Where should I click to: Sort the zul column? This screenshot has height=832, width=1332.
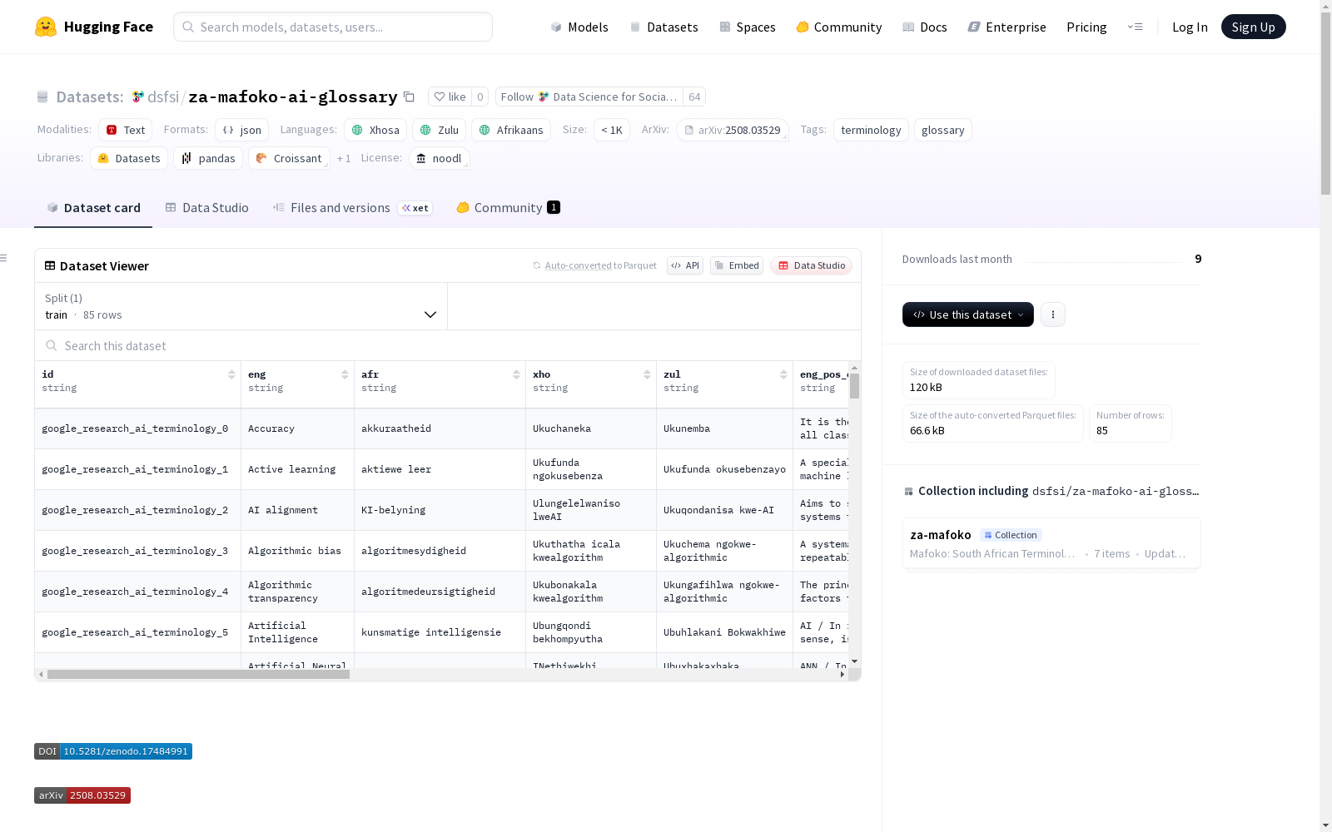pos(783,374)
